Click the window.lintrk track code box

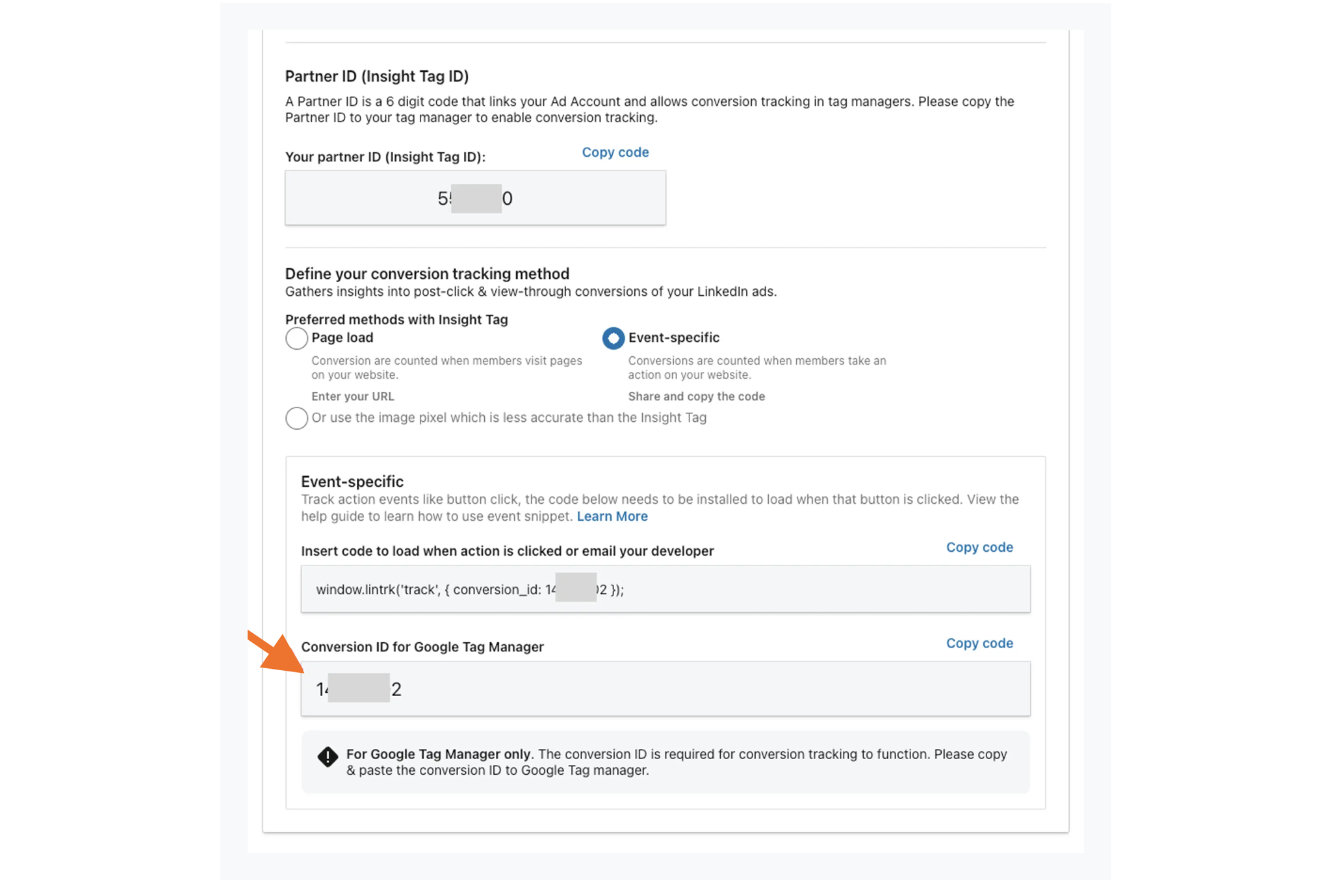point(665,589)
